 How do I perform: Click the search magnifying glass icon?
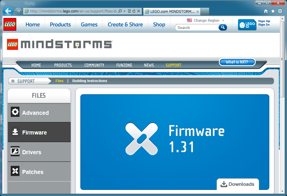tap(223, 27)
